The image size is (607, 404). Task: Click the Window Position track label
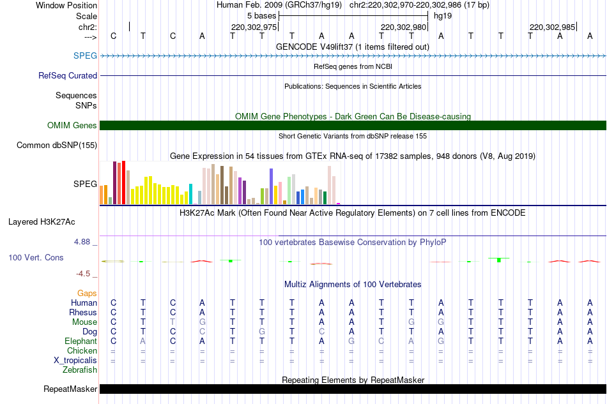coord(66,5)
